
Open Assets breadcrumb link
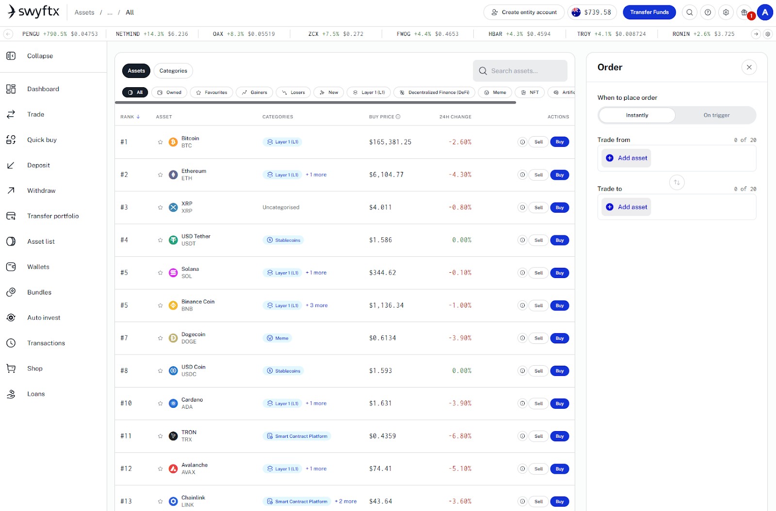click(84, 13)
